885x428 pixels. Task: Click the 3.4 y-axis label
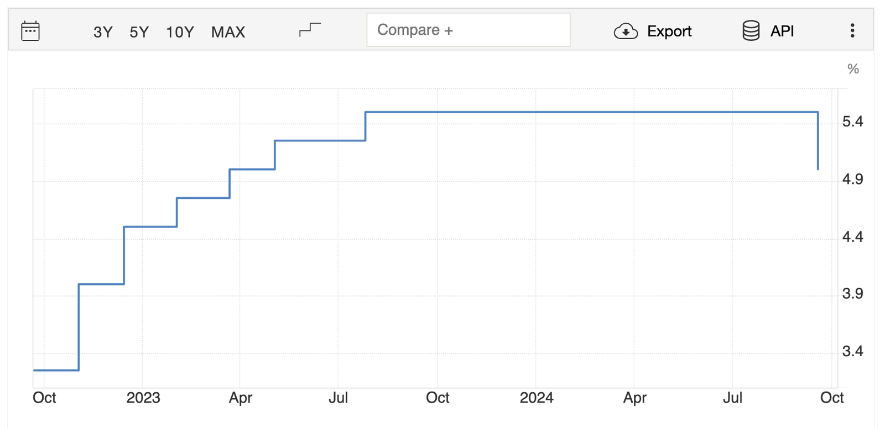pyautogui.click(x=852, y=351)
